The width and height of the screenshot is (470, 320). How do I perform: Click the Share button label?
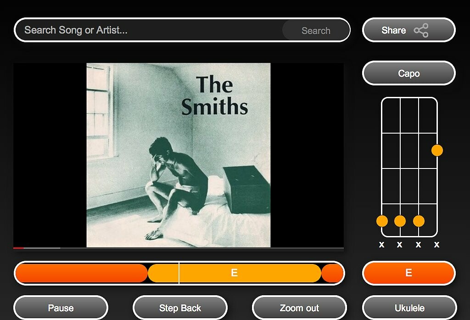tap(393, 30)
